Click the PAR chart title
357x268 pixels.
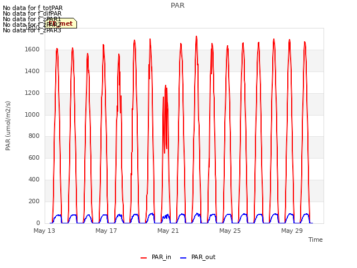177,6
